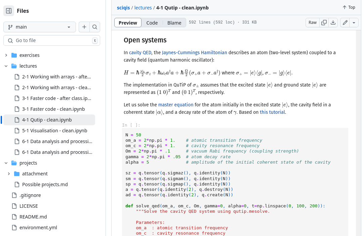Copy raw file contents icon
Screen dimensions: 364x236
(x=324, y=22)
